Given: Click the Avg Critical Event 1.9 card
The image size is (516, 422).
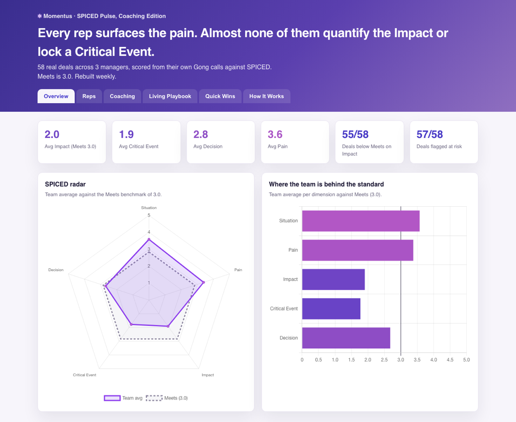Looking at the screenshot, I should tap(146, 142).
